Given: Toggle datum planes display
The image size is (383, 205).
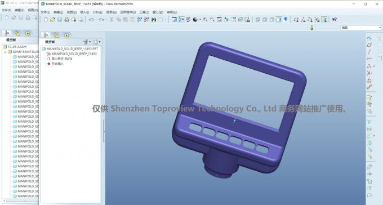Looking at the screenshot, I should coord(296,20).
